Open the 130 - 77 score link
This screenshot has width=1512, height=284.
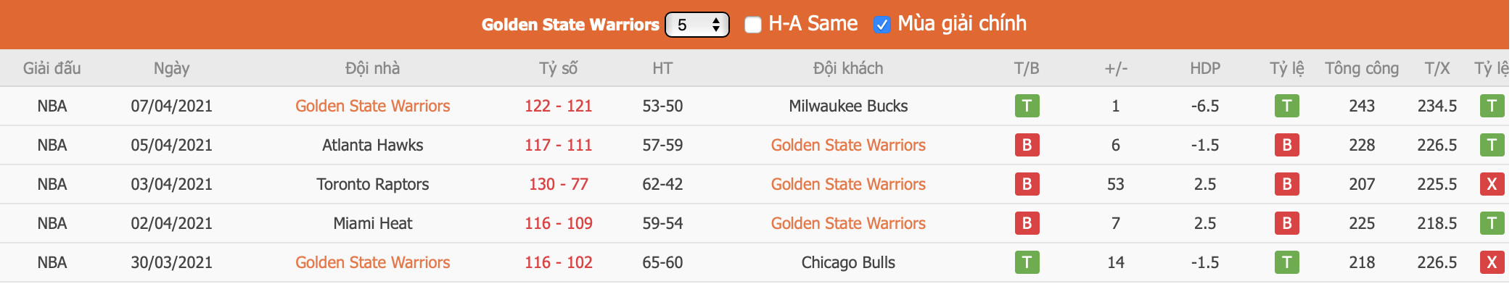pyautogui.click(x=558, y=184)
